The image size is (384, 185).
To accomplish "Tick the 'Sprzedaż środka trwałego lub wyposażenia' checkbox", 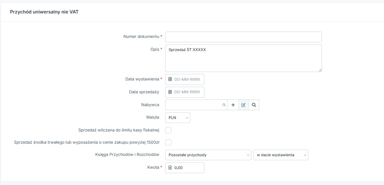I will tap(168, 142).
